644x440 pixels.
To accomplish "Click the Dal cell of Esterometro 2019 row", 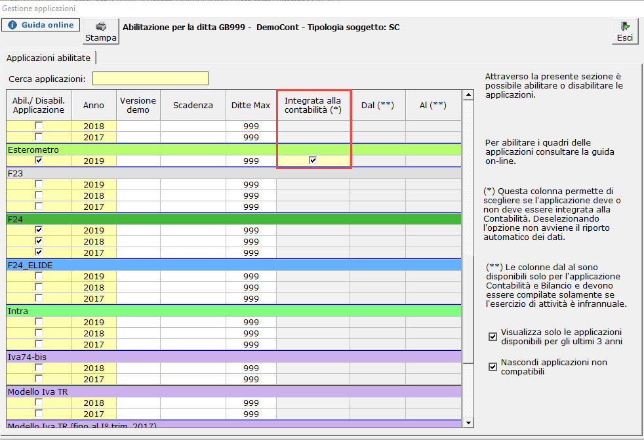I will (x=378, y=161).
